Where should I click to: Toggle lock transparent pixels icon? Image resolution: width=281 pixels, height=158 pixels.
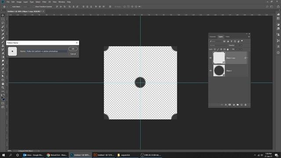coord(215,49)
